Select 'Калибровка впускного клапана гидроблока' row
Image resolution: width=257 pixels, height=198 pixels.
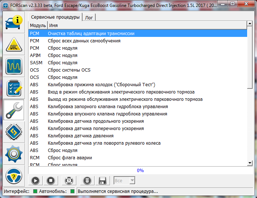pos(138,114)
